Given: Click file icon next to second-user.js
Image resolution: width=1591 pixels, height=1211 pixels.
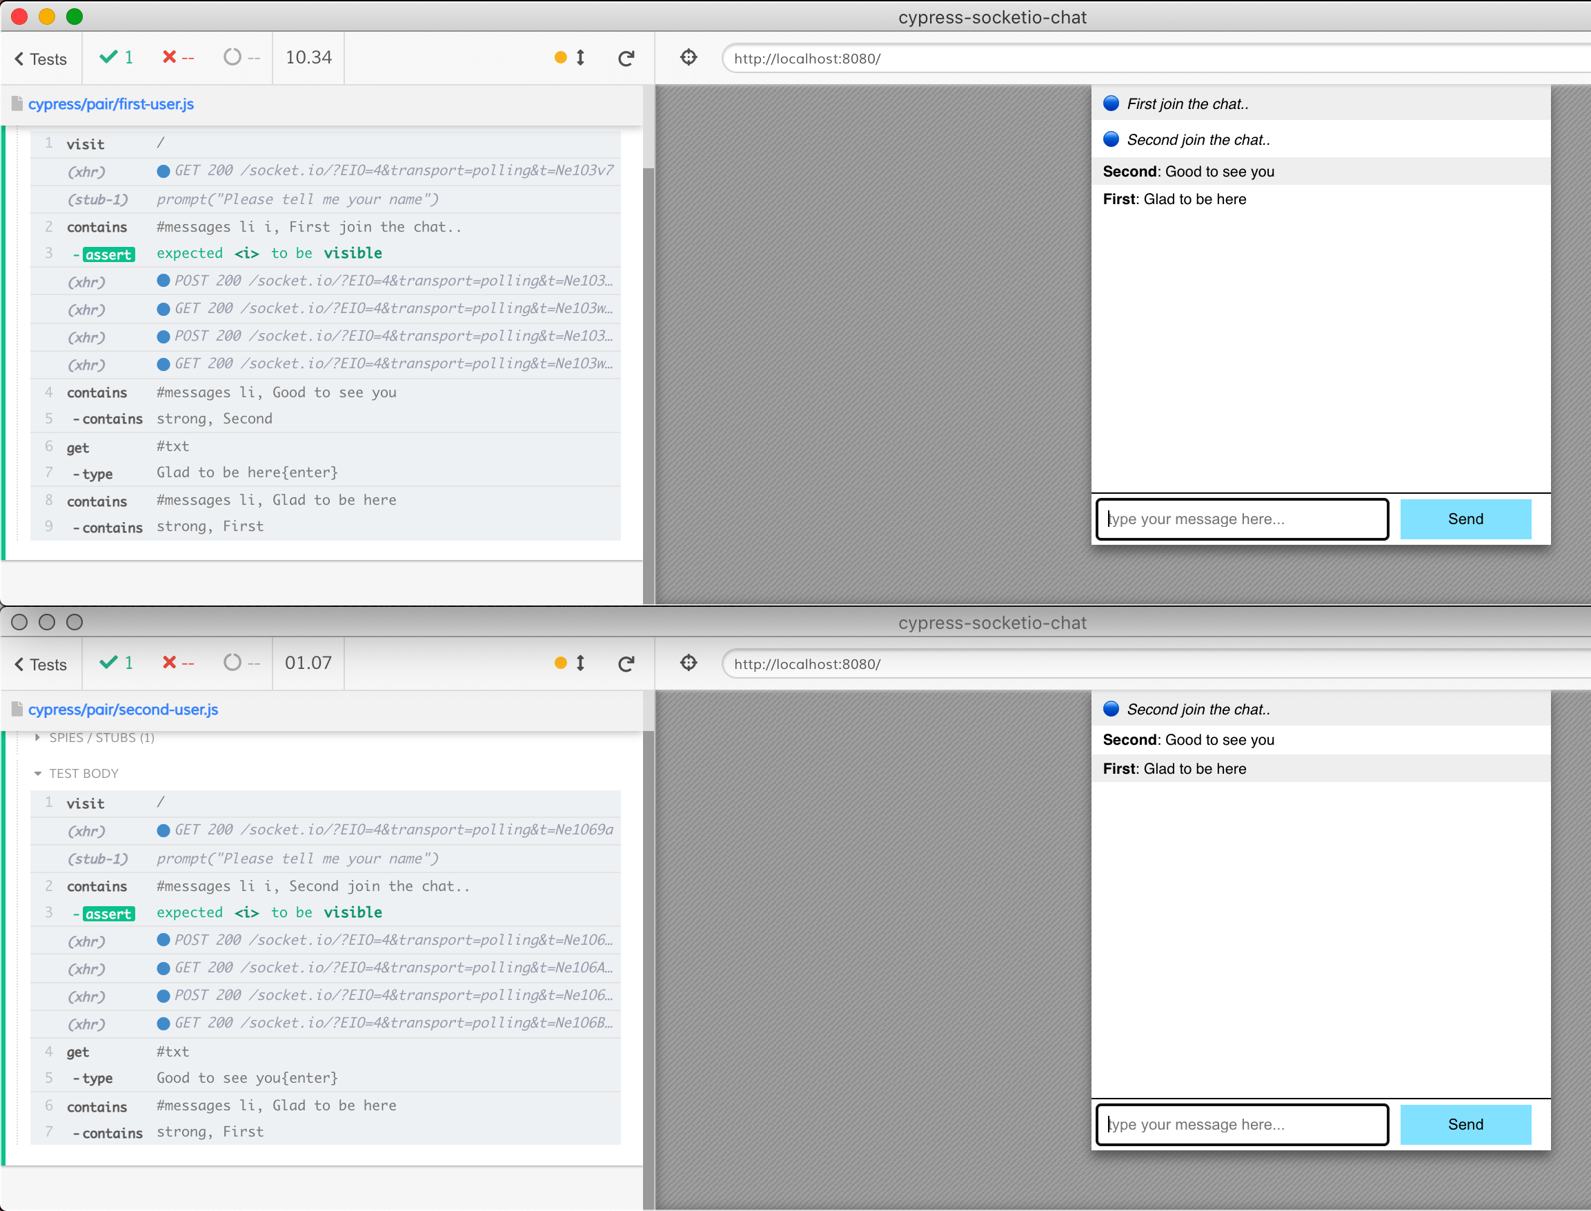Looking at the screenshot, I should [x=17, y=710].
